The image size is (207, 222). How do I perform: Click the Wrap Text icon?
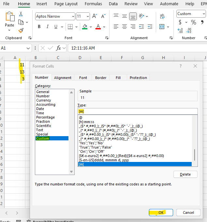coord(162,16)
